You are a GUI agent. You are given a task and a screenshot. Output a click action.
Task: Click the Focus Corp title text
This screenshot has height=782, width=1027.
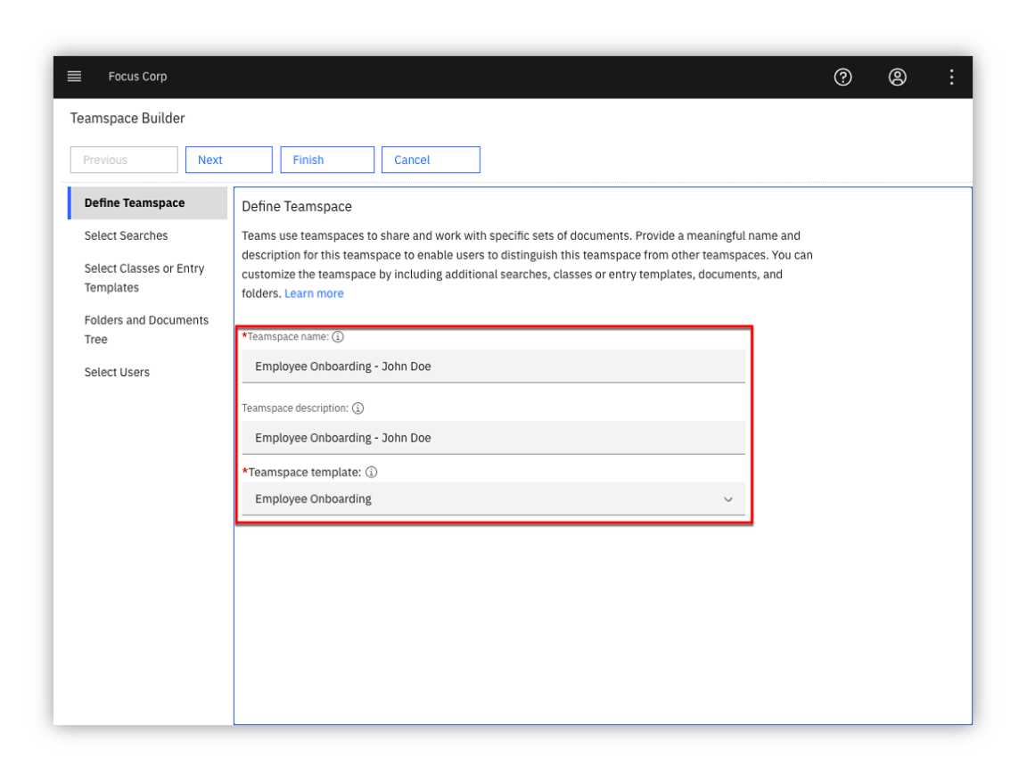(137, 77)
